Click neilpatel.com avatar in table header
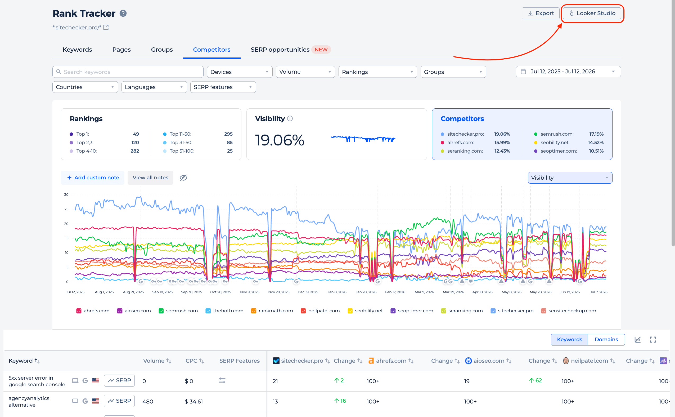Viewport: 675px width, 417px height. coord(566,361)
